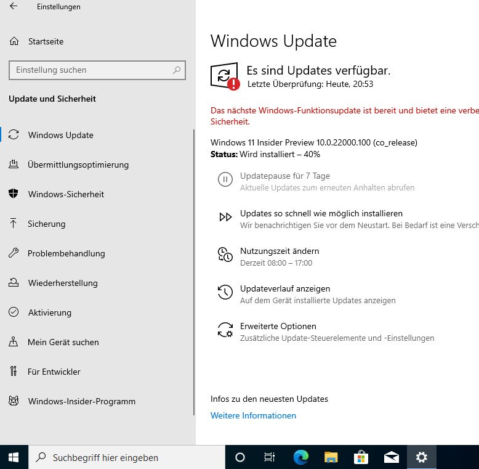The height and width of the screenshot is (469, 479).
Task: Click the fast-forward icon for quick install
Action: pos(225,217)
